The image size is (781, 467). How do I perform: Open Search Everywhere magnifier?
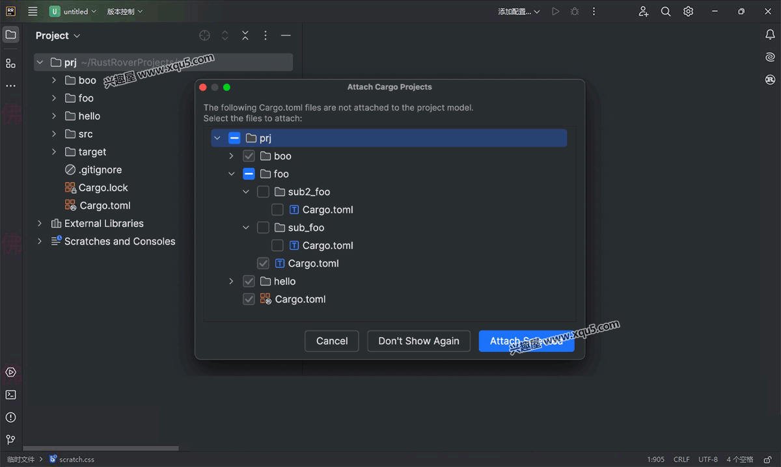[x=666, y=11]
